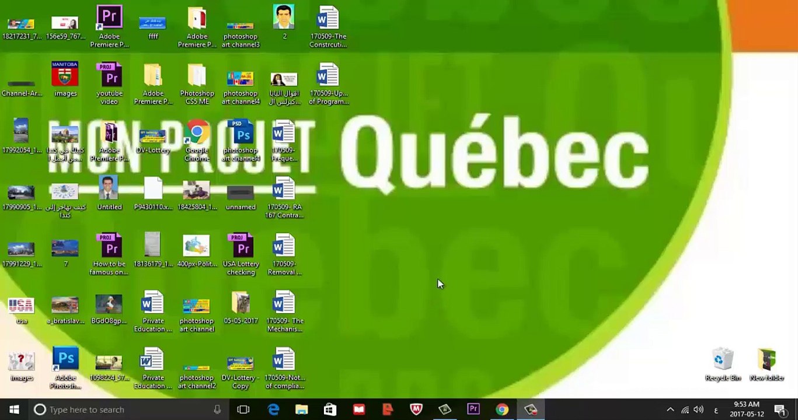The width and height of the screenshot is (798, 420).
Task: Select Word file '170509-Up... of Program...'
Action: (x=328, y=85)
